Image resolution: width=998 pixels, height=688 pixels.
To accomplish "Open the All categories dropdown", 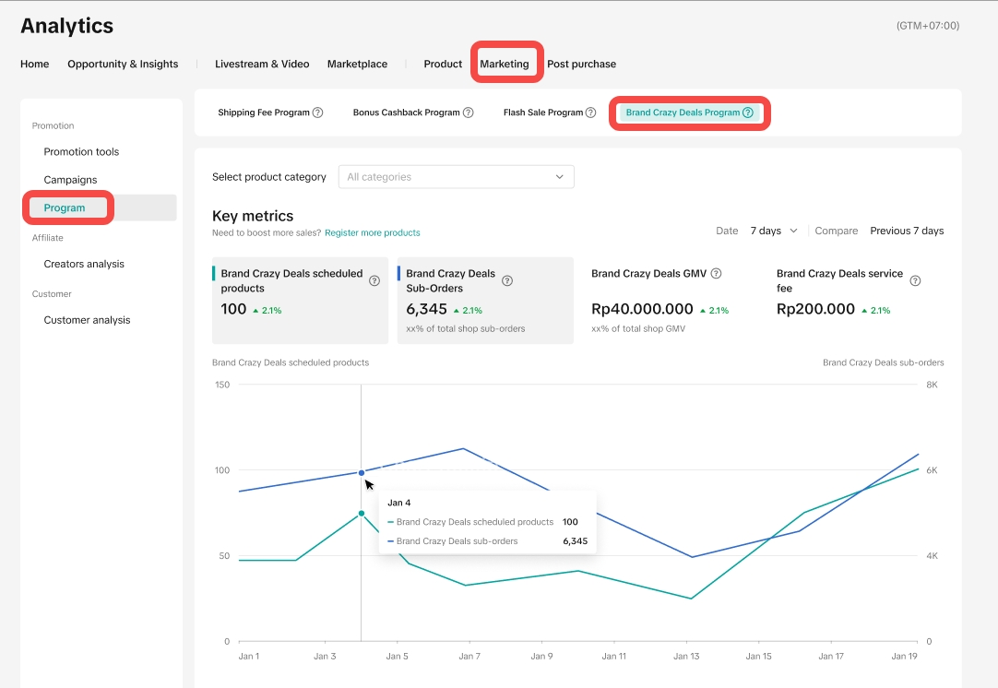I will [456, 177].
